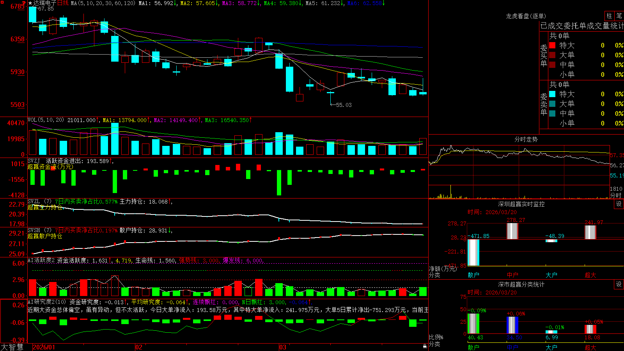Click the 55.03 lowest price annotation
This screenshot has width=624, height=351.
coord(344,105)
